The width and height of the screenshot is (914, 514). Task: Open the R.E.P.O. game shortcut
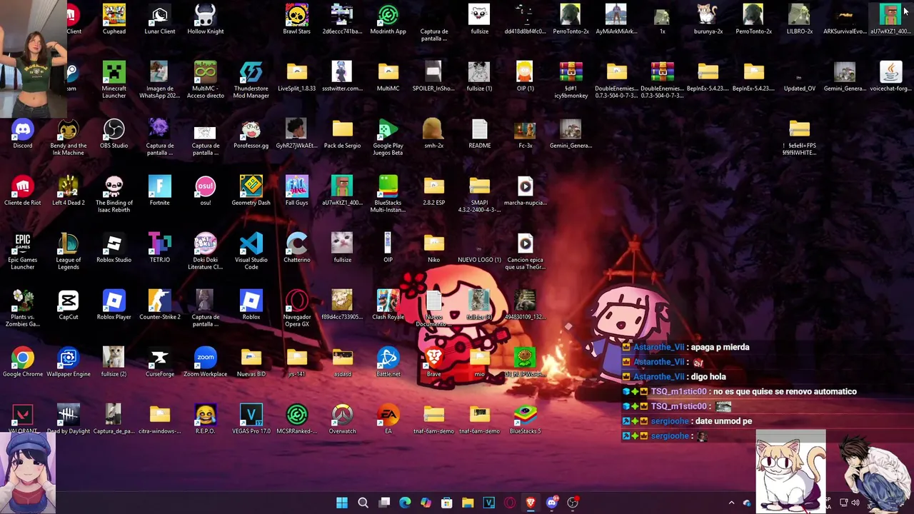coord(206,419)
